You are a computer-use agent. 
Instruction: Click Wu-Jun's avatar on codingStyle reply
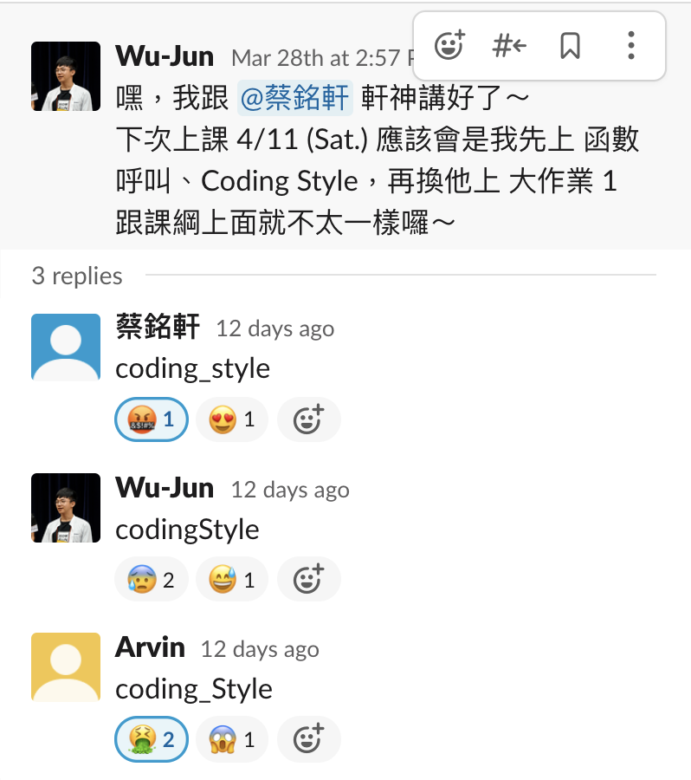66,508
